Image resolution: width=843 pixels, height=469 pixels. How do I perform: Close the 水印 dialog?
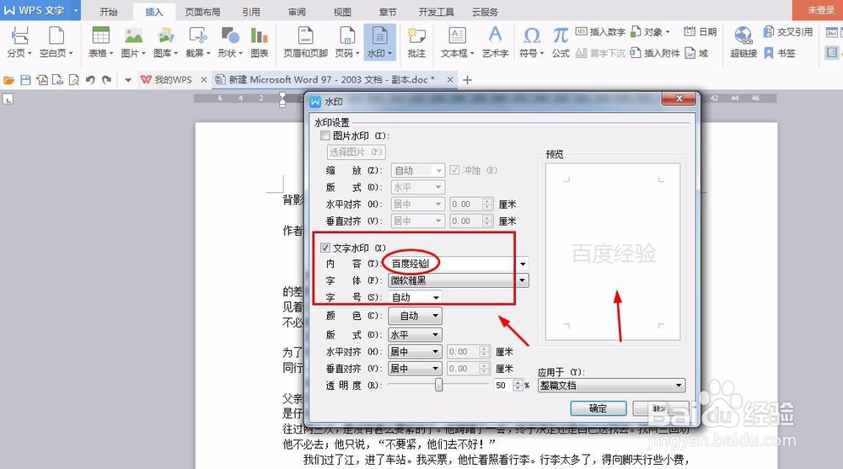tap(679, 99)
